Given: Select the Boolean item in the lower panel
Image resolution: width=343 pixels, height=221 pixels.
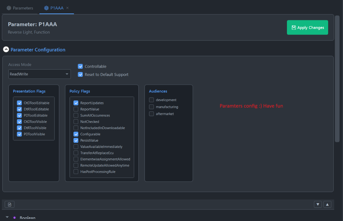Looking at the screenshot, I should pos(27,218).
